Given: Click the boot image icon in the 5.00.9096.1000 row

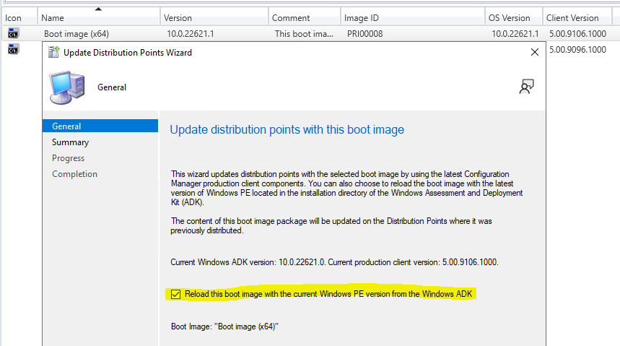Looking at the screenshot, I should coord(13,49).
